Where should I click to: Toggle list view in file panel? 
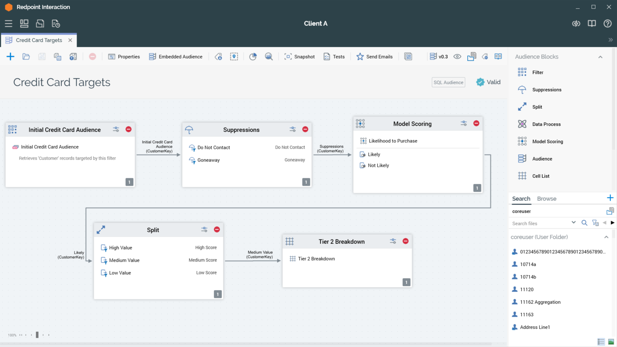click(x=600, y=342)
